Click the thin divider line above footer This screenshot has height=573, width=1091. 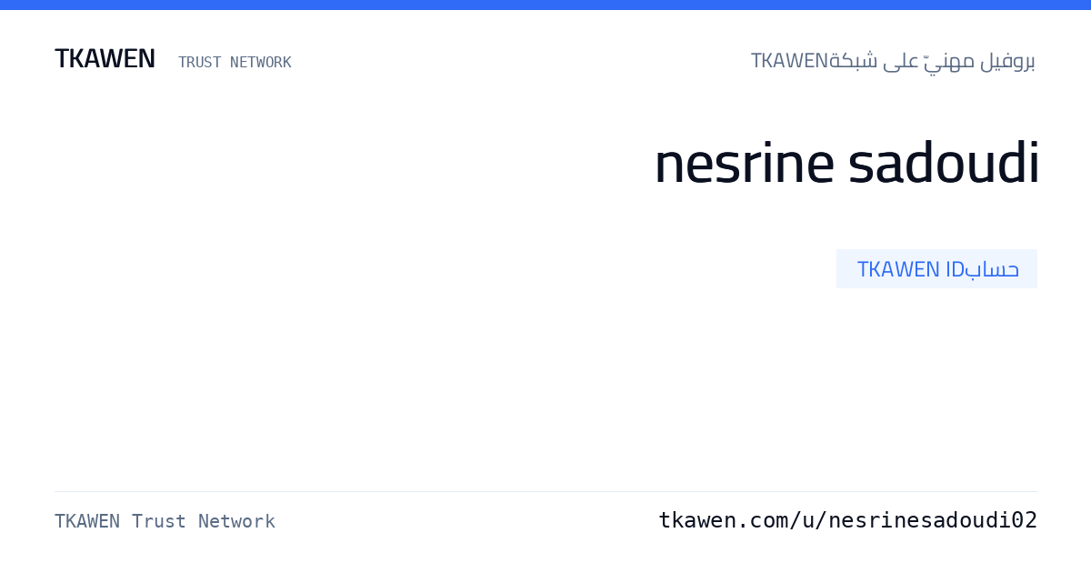545,491
